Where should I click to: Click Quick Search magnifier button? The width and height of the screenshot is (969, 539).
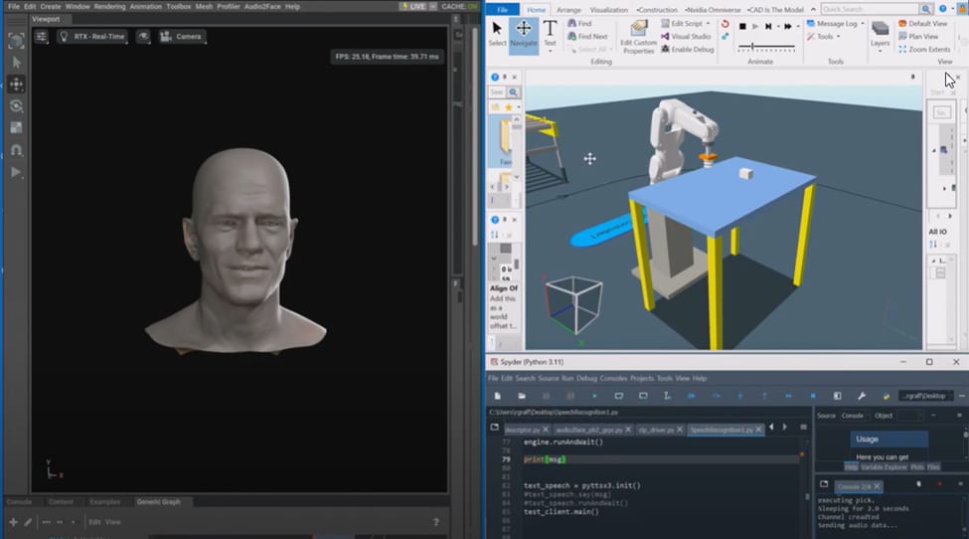925,9
